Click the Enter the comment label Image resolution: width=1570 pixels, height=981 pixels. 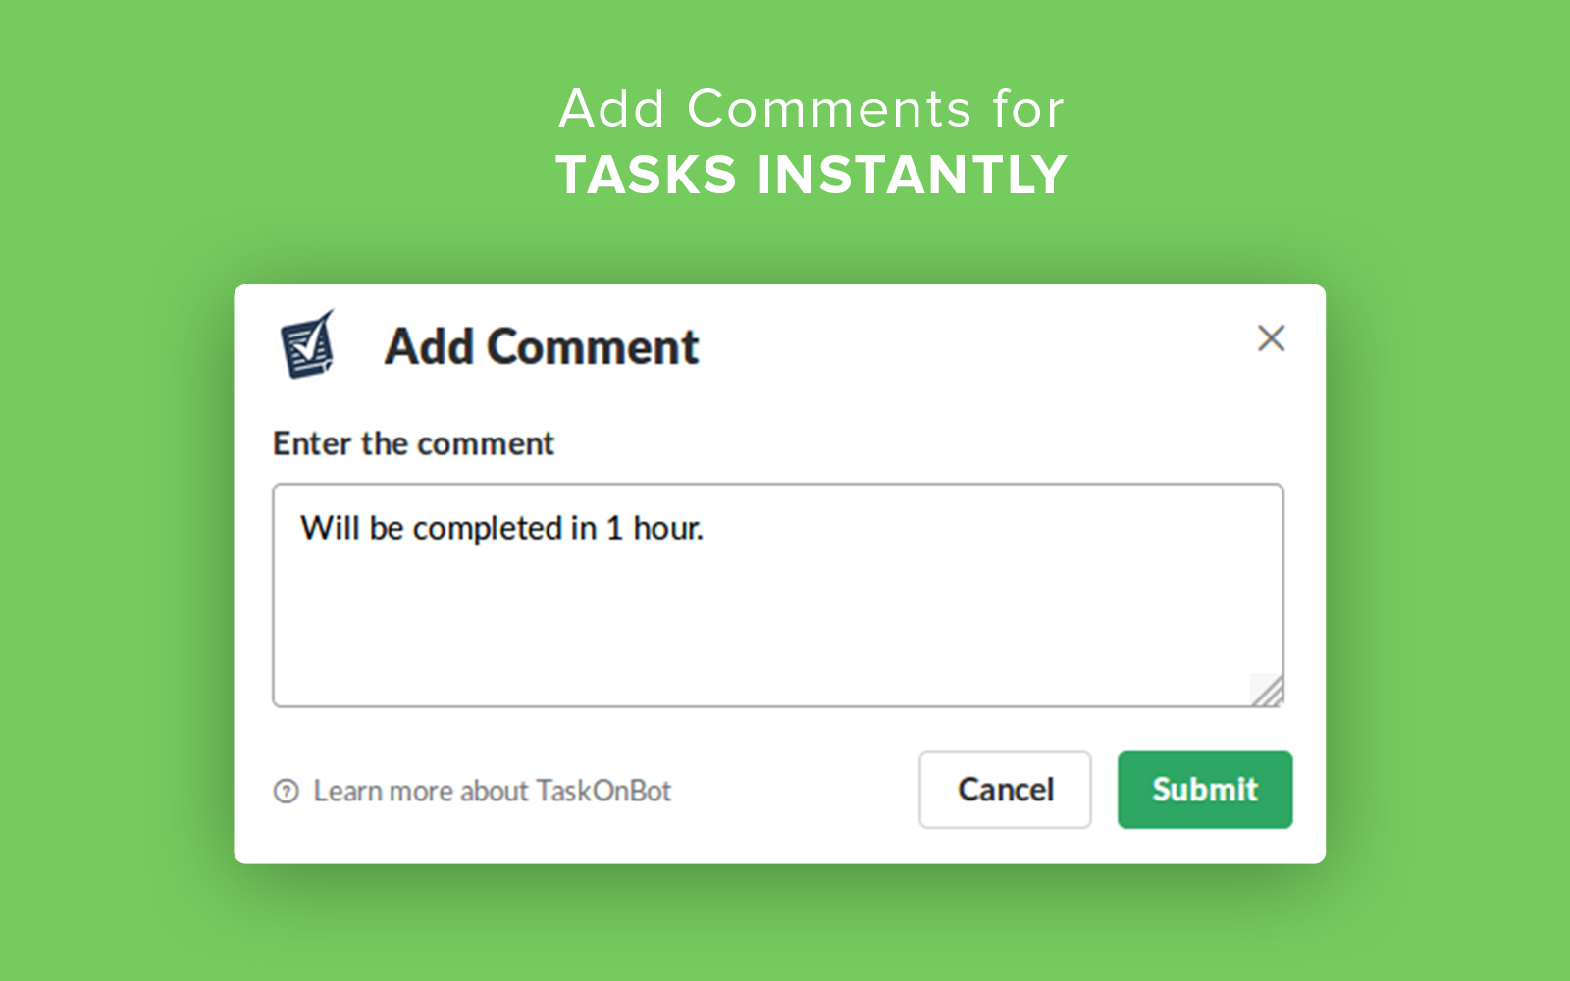point(413,443)
